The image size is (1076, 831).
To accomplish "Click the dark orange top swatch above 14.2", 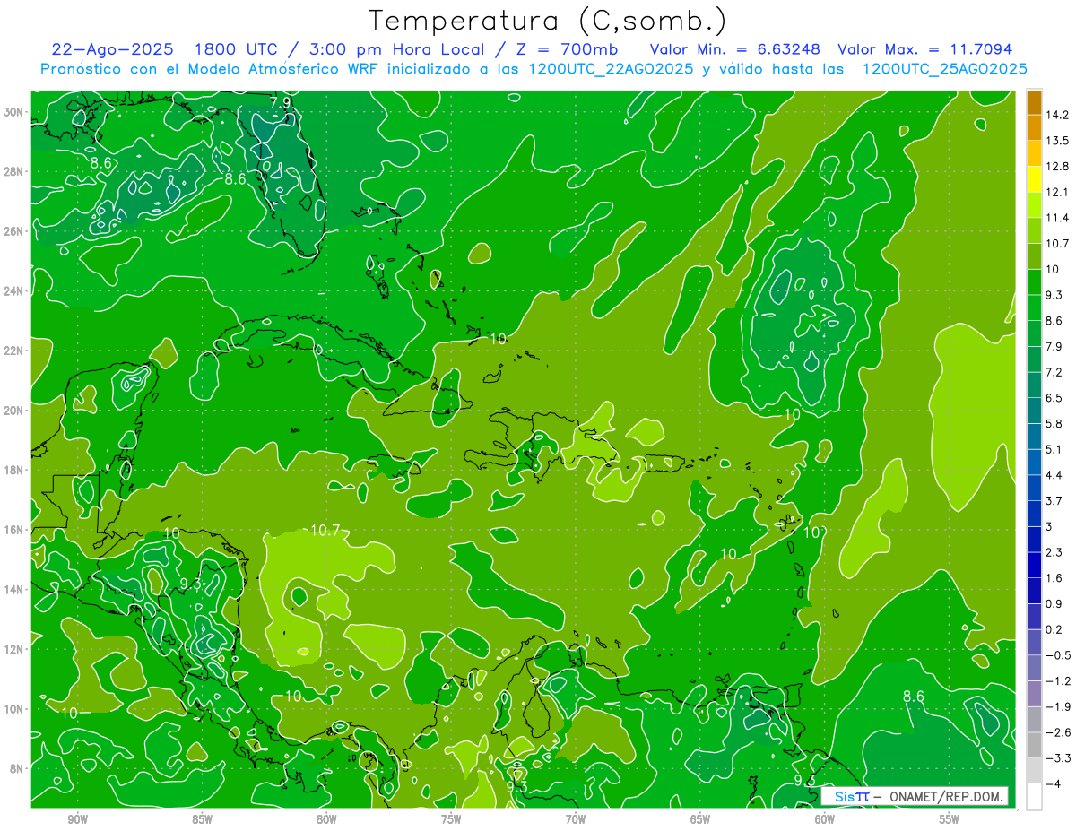I will (x=1034, y=102).
